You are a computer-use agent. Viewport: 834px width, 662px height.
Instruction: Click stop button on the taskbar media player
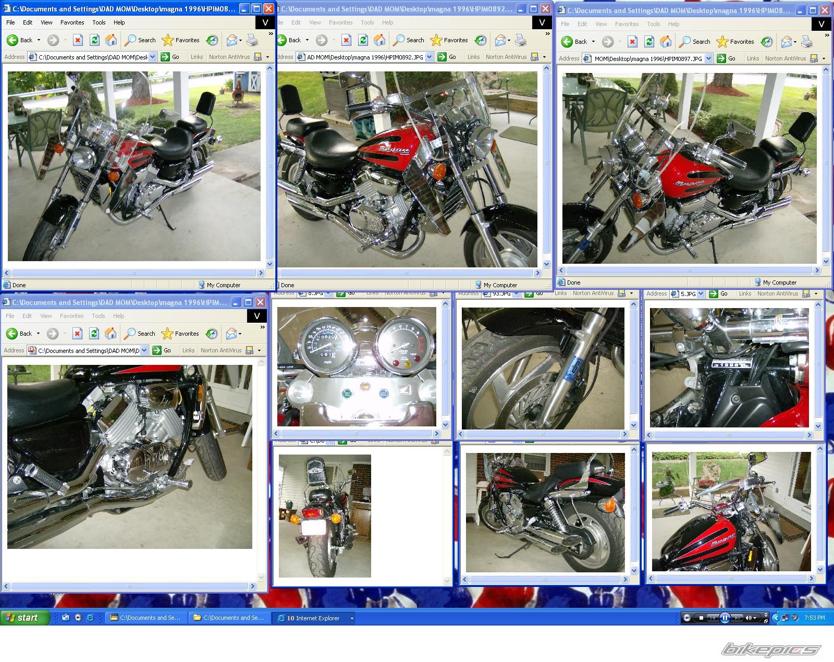coord(701,618)
